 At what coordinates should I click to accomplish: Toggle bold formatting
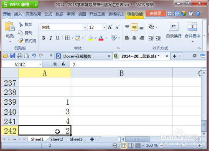point(43,38)
